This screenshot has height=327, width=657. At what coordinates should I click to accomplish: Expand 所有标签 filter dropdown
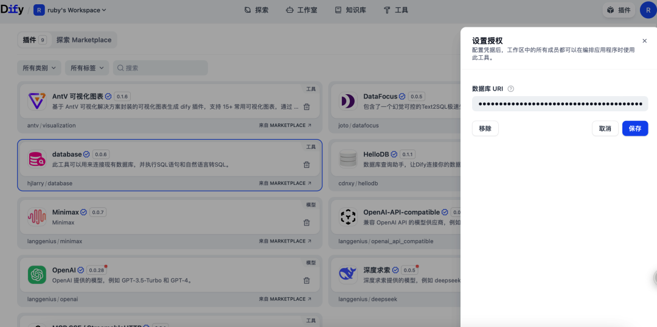pos(87,68)
